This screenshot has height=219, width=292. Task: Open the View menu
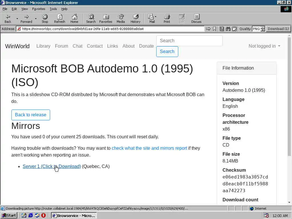[x=25, y=9]
